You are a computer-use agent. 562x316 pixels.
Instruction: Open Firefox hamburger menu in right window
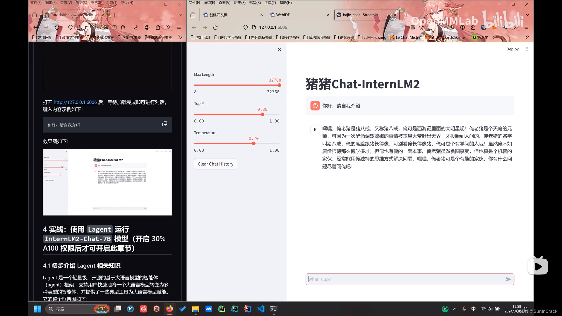click(x=526, y=28)
